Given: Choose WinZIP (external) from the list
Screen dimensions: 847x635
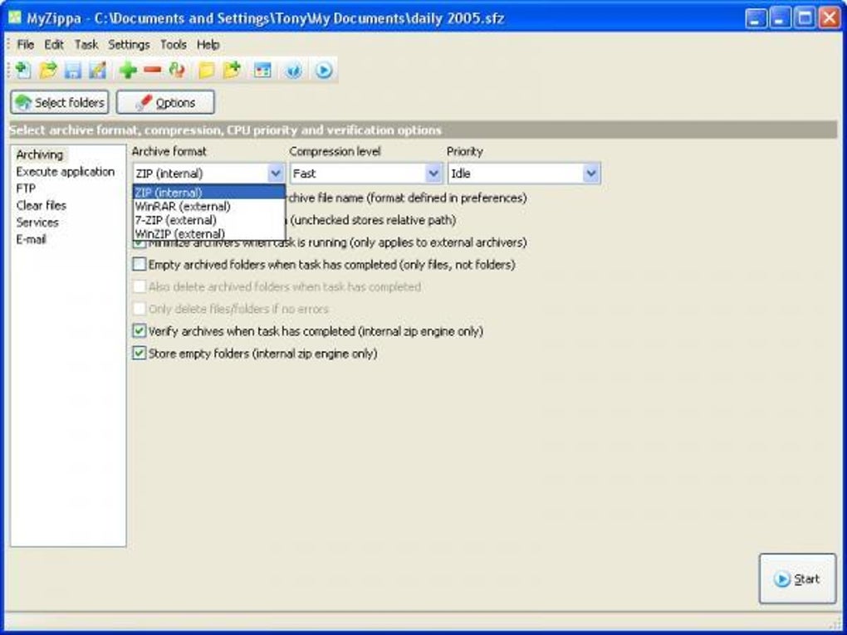Looking at the screenshot, I should [209, 234].
